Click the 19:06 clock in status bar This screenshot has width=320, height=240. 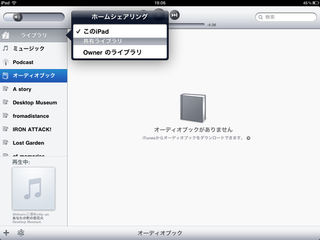160,3
